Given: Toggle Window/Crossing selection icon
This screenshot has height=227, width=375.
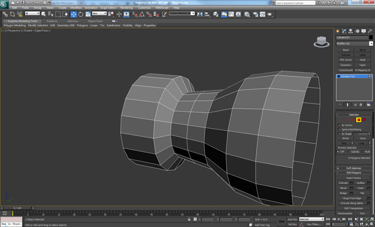Looking at the screenshot, I should tap(65, 14).
